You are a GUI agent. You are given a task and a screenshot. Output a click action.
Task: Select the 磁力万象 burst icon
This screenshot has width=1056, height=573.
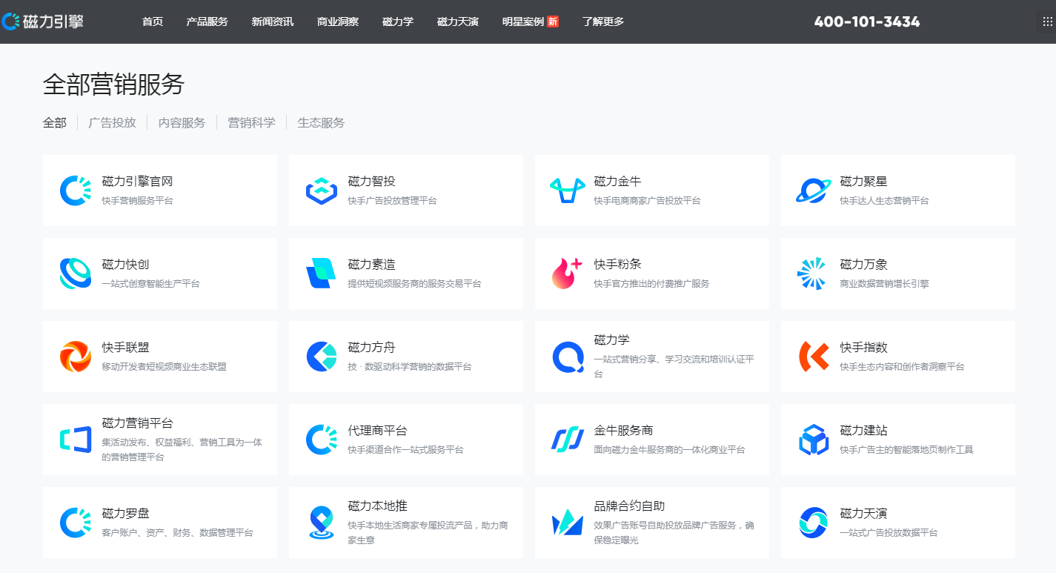tap(813, 273)
